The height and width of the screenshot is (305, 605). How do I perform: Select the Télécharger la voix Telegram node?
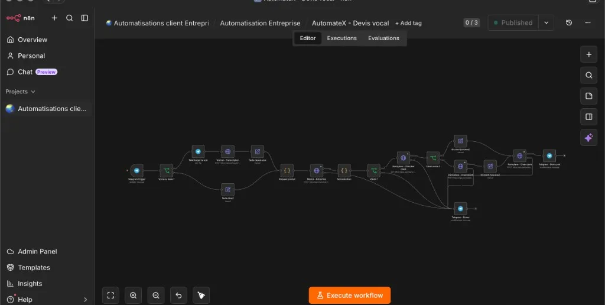(198, 152)
